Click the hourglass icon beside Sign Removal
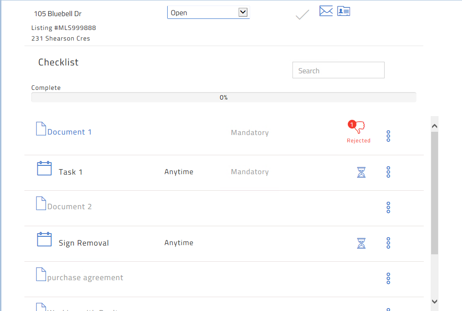The width and height of the screenshot is (462, 311). [x=361, y=243]
